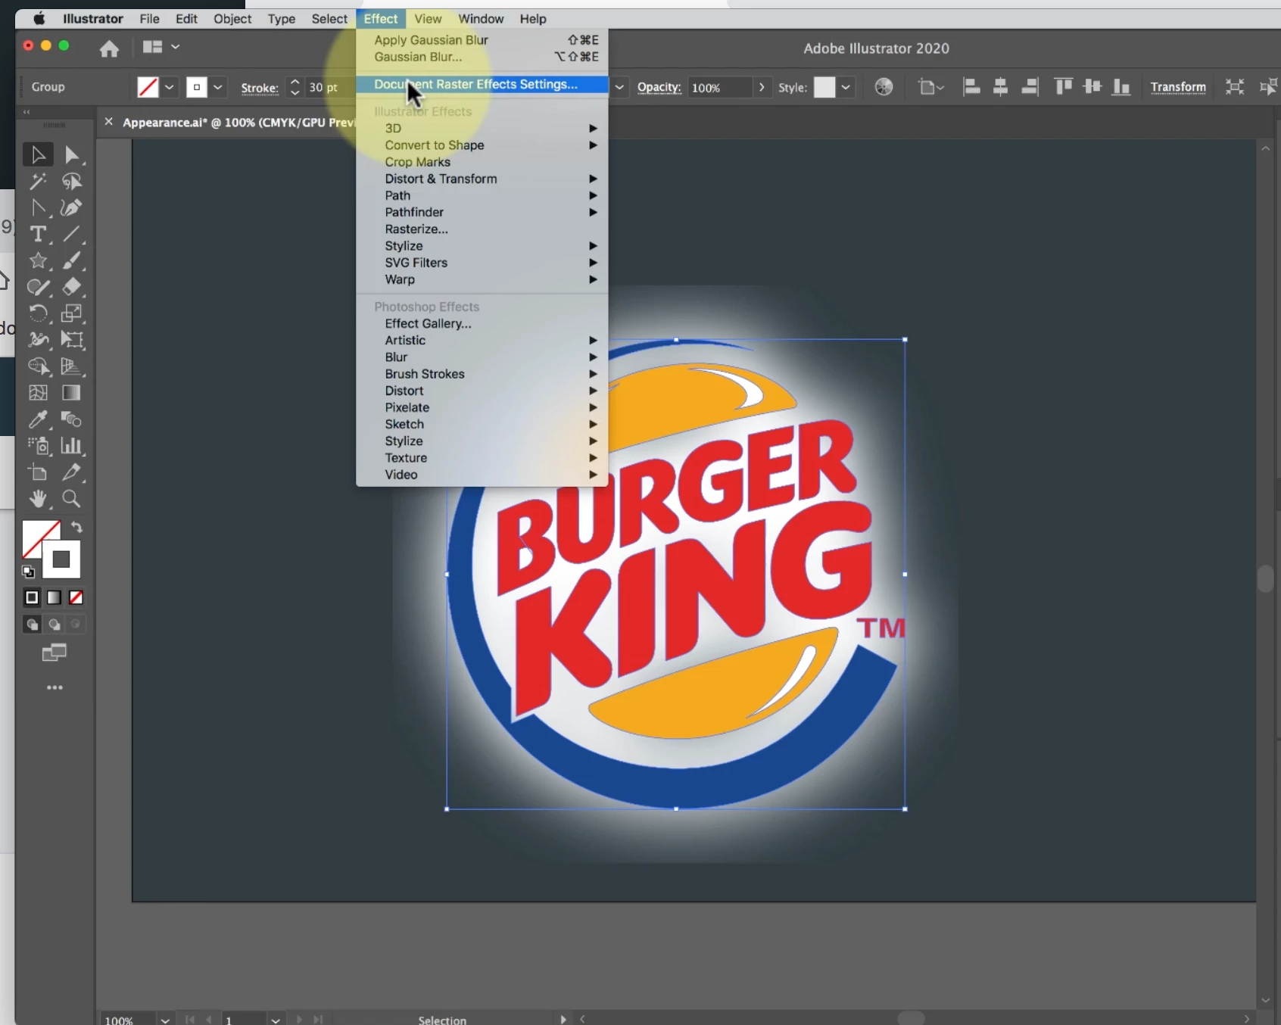Click the stroke weight stepper arrows
Screen dimensions: 1281x1025
coord(295,87)
